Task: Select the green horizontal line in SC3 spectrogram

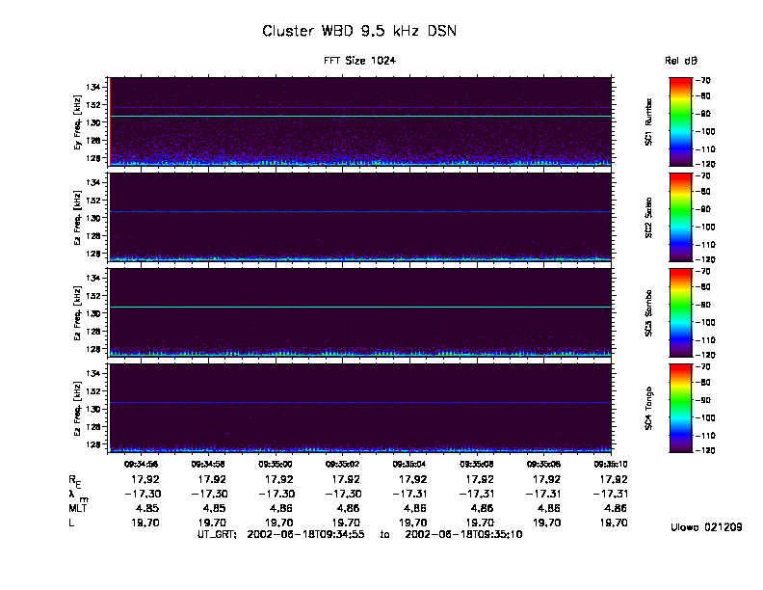Action: click(x=359, y=308)
